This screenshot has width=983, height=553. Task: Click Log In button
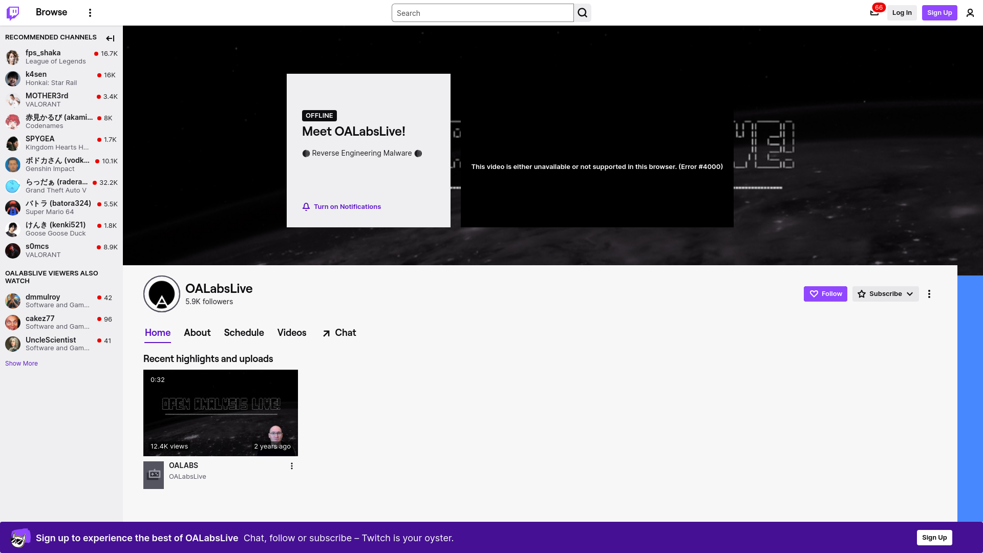[902, 12]
